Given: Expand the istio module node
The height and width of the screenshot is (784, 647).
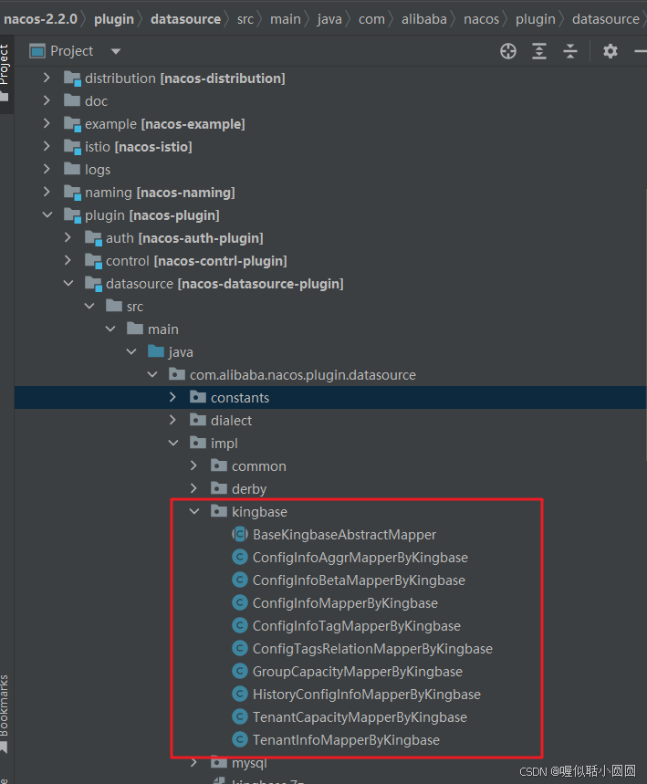Looking at the screenshot, I should (x=47, y=146).
